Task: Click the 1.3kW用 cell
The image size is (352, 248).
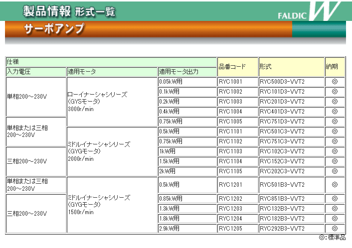Action: coord(187,209)
